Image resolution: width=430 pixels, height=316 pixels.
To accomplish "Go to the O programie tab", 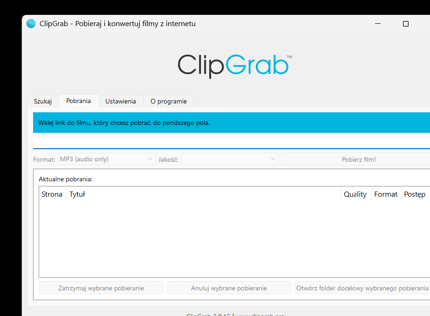I will 168,101.
